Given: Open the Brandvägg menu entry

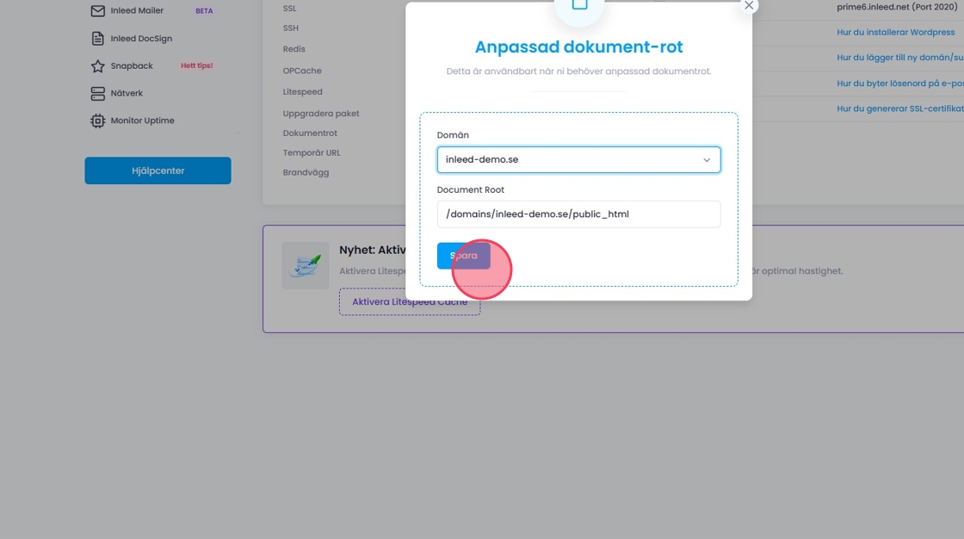Looking at the screenshot, I should point(306,172).
